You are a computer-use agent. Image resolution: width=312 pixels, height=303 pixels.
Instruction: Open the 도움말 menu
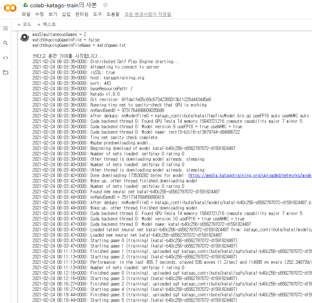click(113, 14)
